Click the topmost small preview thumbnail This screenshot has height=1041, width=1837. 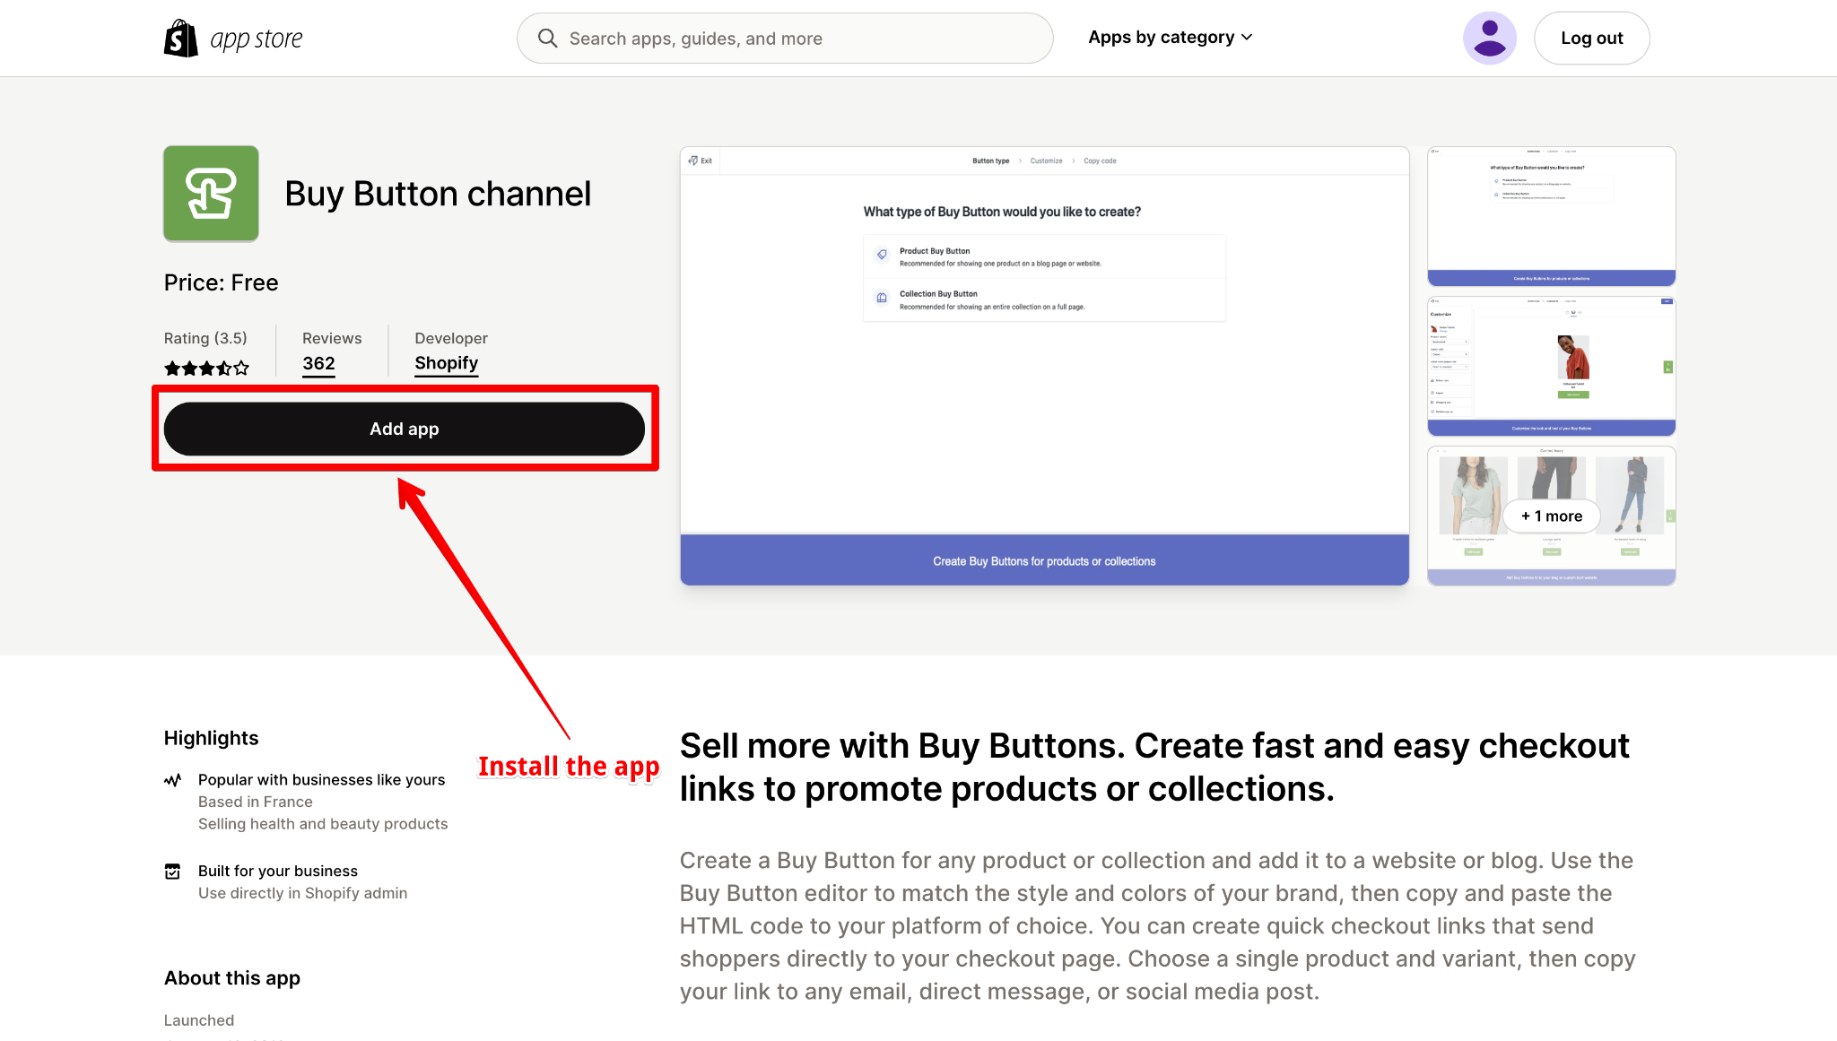click(x=1551, y=215)
